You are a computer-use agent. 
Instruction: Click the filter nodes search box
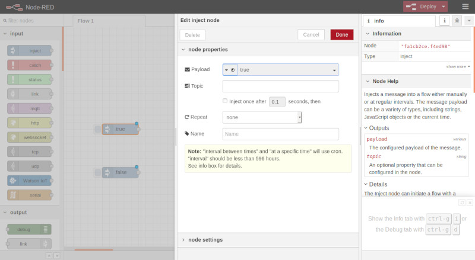click(x=32, y=21)
